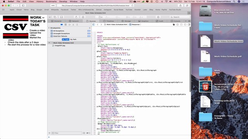Toggle the Assertion Failures breakpoint
This screenshot has width=248, height=139.
(x=89, y=36)
